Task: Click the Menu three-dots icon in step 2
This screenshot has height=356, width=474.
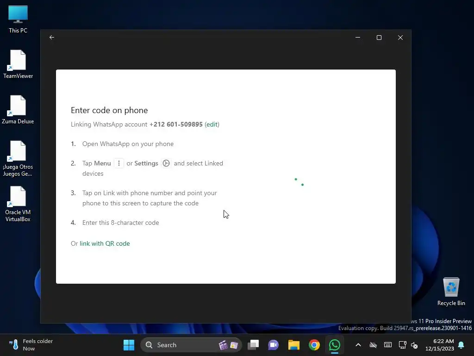Action: (x=119, y=163)
